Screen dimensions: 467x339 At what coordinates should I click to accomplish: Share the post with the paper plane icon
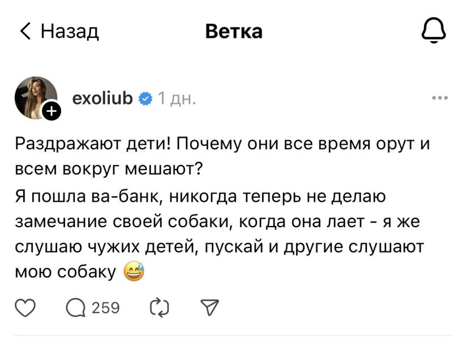(x=209, y=308)
